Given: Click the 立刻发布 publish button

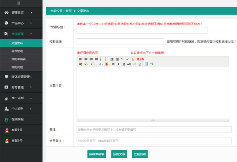Looking at the screenshot, I should (140, 154).
